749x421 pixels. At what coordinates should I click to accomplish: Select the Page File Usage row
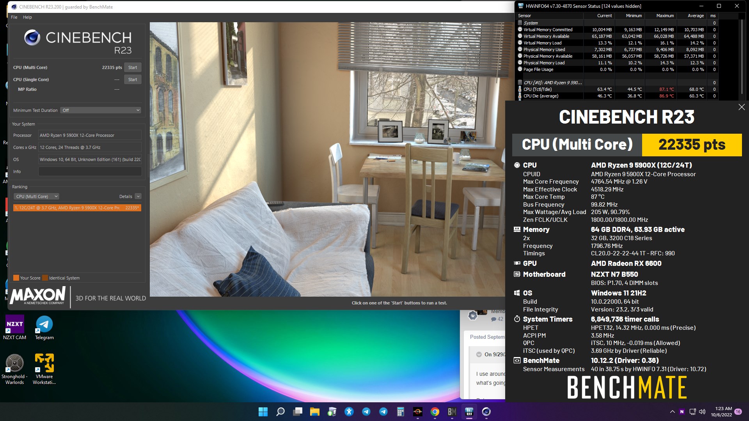(617, 69)
